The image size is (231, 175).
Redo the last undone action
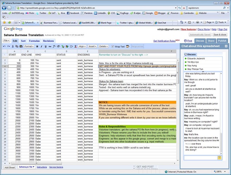(8, 46)
